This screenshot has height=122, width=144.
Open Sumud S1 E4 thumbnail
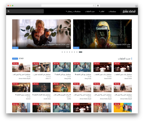21,87
